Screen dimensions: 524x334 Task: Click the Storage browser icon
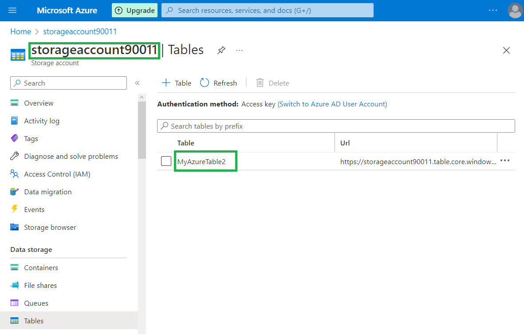click(x=14, y=227)
